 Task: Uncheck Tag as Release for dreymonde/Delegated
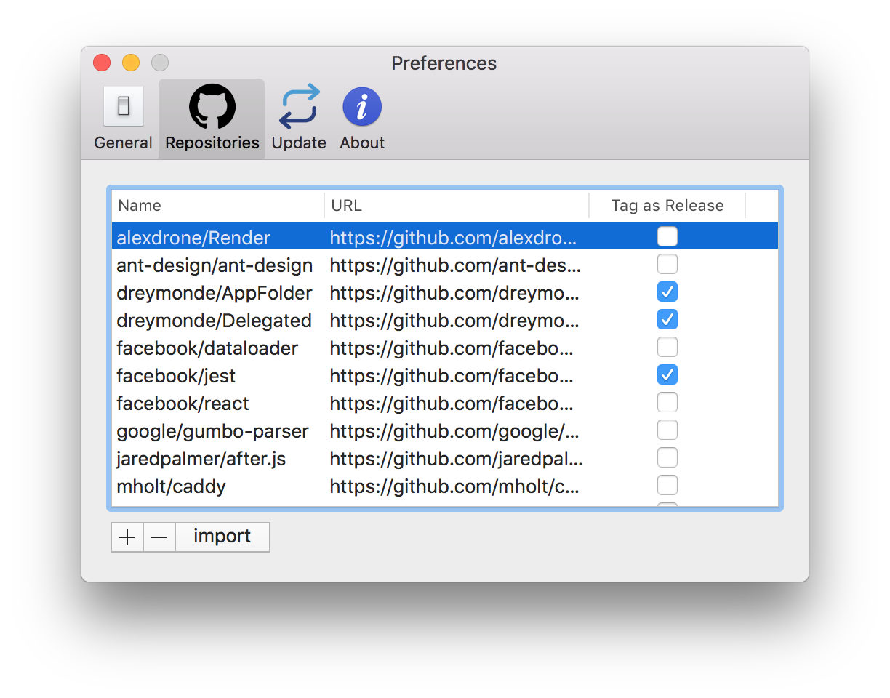(x=667, y=319)
